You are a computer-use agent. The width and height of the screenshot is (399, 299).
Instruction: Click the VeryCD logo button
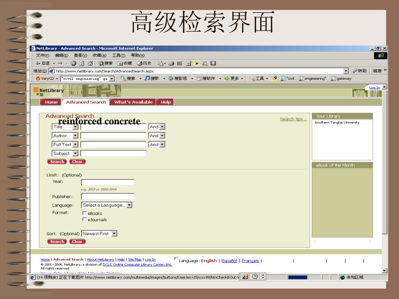(45, 79)
